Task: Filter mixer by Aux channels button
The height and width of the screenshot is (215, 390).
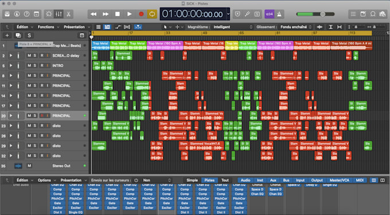Action: click(273, 180)
